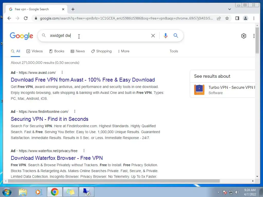Screen dimensions: 263x197
Task: Open Chrome three-dot menu
Action: click(x=254, y=18)
